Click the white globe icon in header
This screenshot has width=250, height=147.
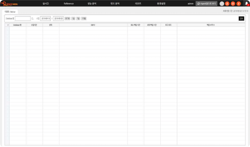point(222,4)
